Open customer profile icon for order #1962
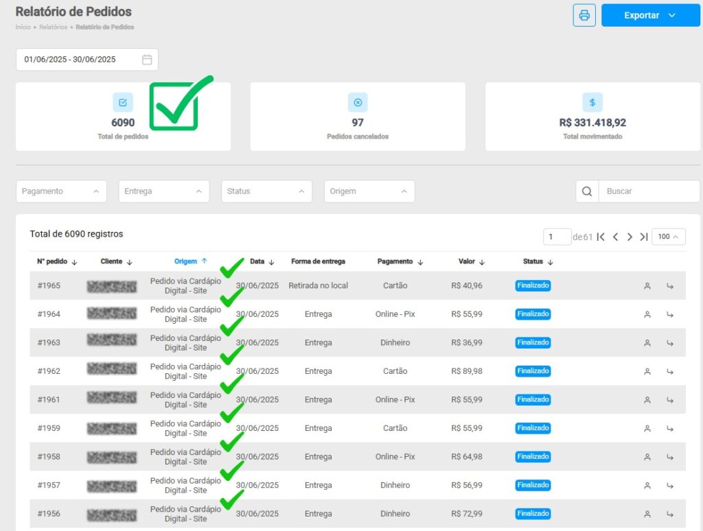 click(647, 371)
